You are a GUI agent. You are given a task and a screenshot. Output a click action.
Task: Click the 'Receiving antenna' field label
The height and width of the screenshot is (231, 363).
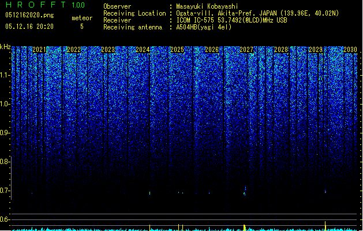pyautogui.click(x=133, y=27)
